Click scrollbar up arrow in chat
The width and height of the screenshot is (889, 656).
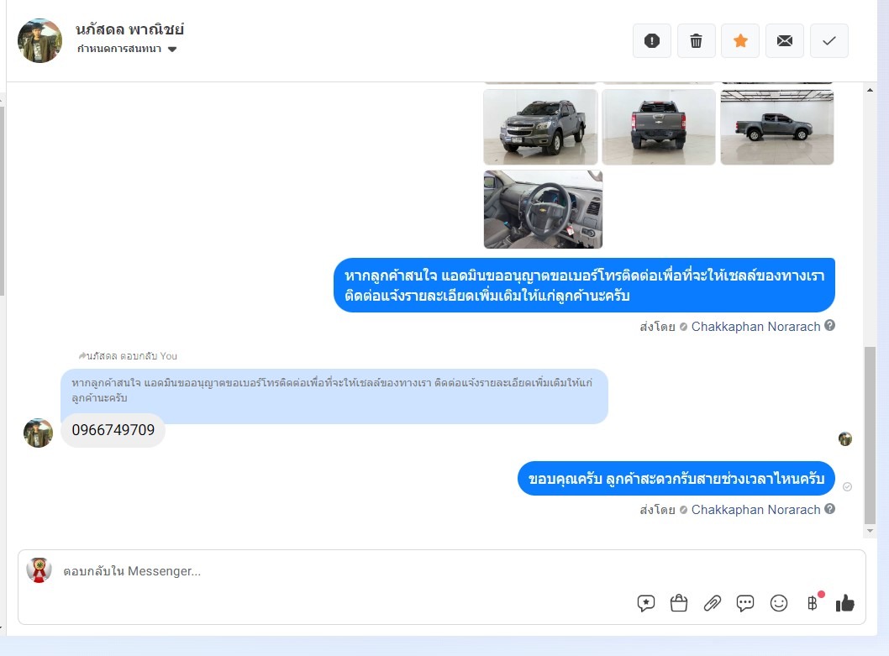click(x=870, y=90)
